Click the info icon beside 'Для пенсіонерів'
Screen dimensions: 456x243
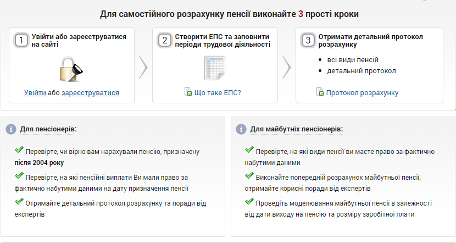click(11, 129)
